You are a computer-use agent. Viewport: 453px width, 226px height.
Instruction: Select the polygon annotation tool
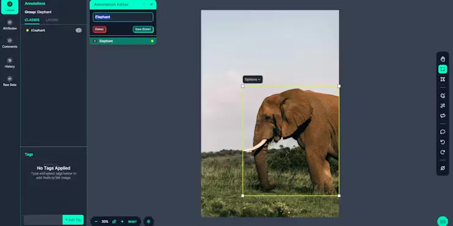443,79
